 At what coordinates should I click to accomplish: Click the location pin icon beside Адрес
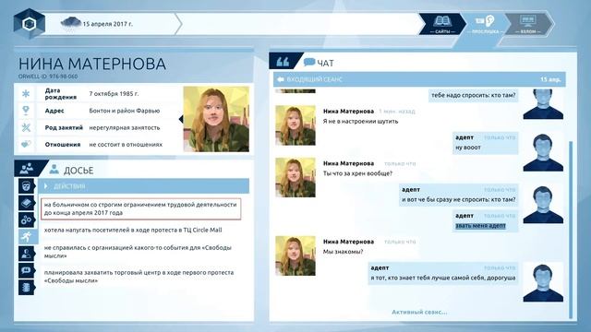(26, 111)
